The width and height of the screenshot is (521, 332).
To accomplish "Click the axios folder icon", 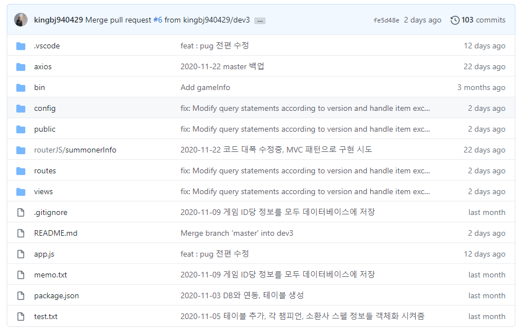I will 21,67.
